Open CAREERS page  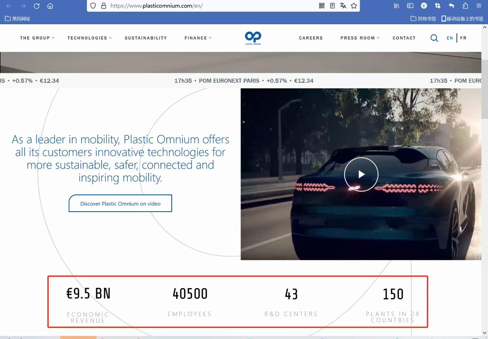311,38
